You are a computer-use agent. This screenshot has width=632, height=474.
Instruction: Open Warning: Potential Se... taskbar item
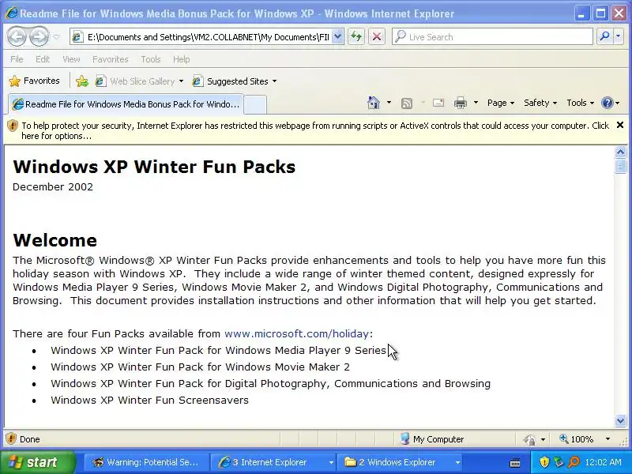146,462
